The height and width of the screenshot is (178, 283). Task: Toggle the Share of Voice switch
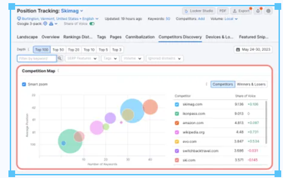tap(92, 24)
